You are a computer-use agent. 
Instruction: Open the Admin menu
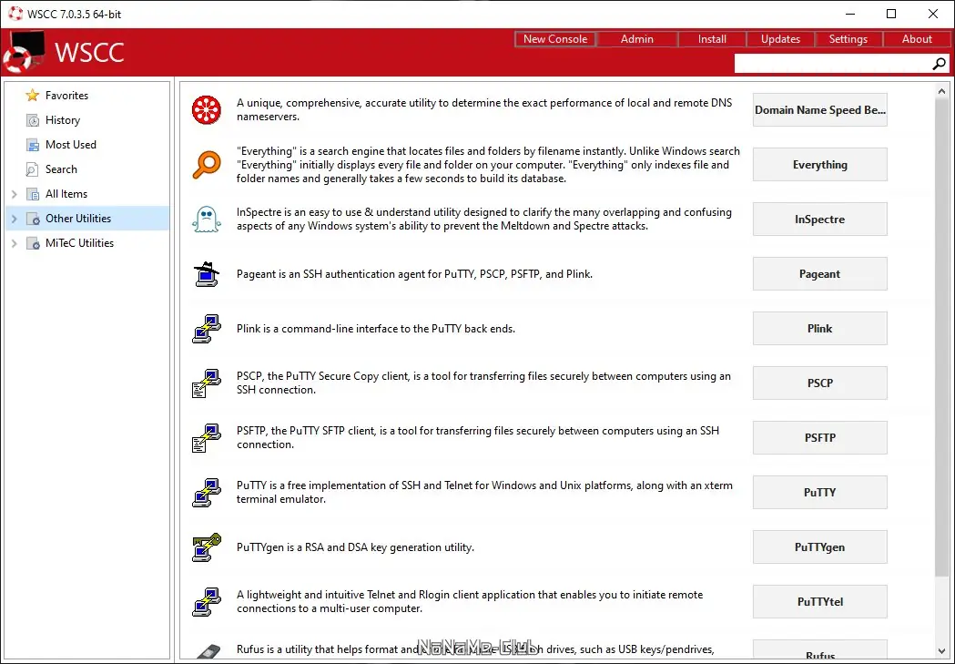click(637, 39)
